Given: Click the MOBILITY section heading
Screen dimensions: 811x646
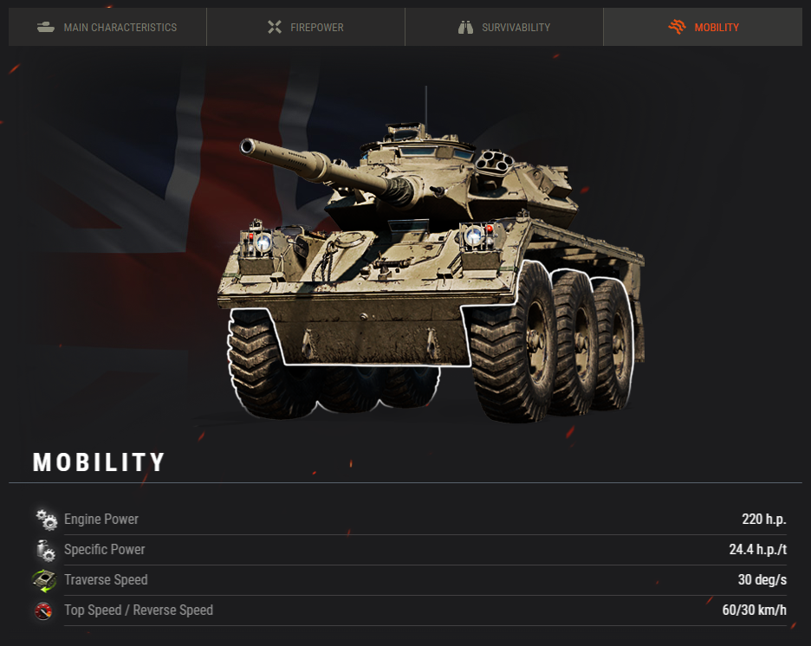Looking at the screenshot, I should pos(99,462).
